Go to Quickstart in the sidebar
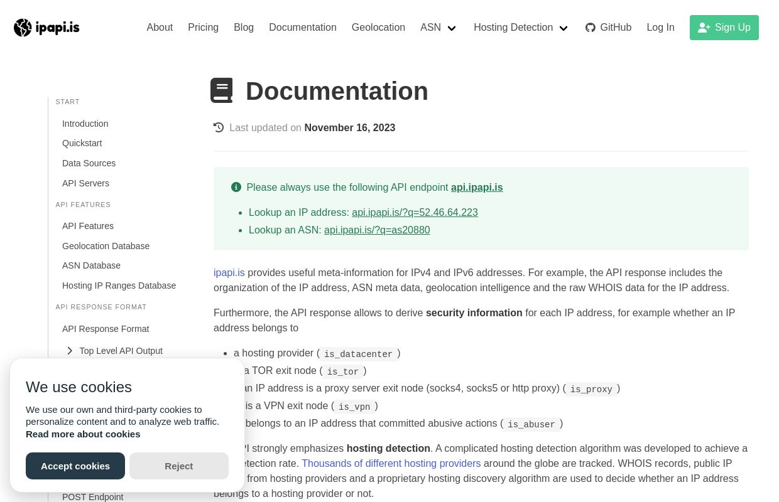Screen dimensions: 779x502 (82, 143)
